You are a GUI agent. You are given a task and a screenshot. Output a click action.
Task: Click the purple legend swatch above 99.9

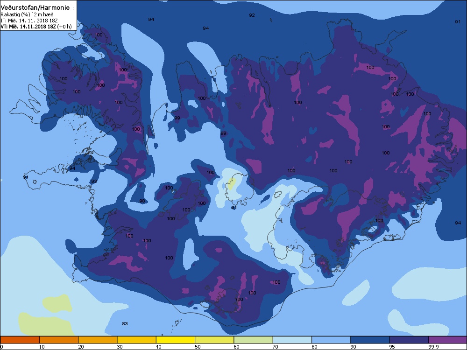click(448, 340)
